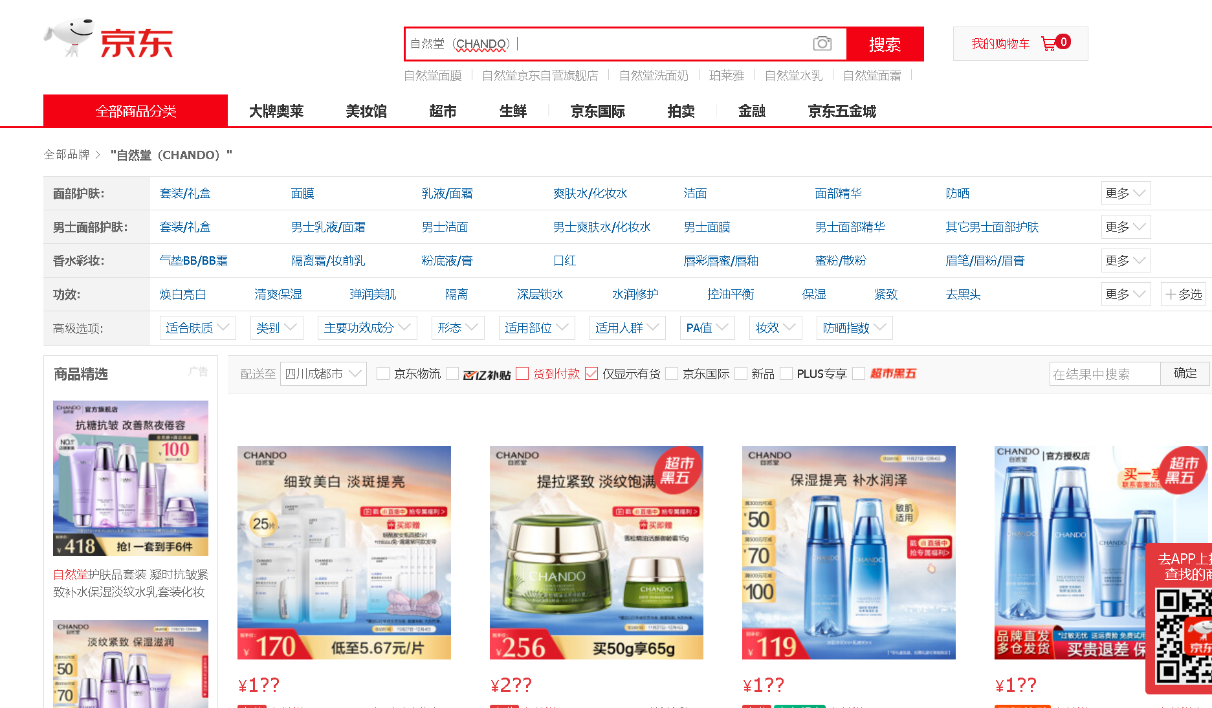1212x708 pixels.
Task: Click the 多选 plus icon button
Action: (1184, 294)
